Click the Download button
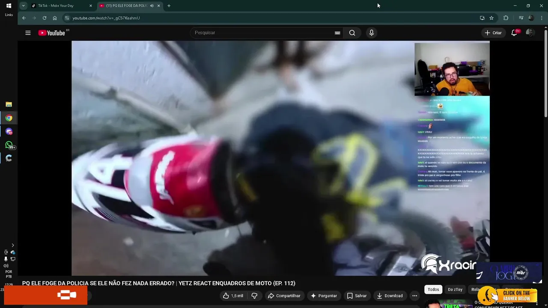 390,296
